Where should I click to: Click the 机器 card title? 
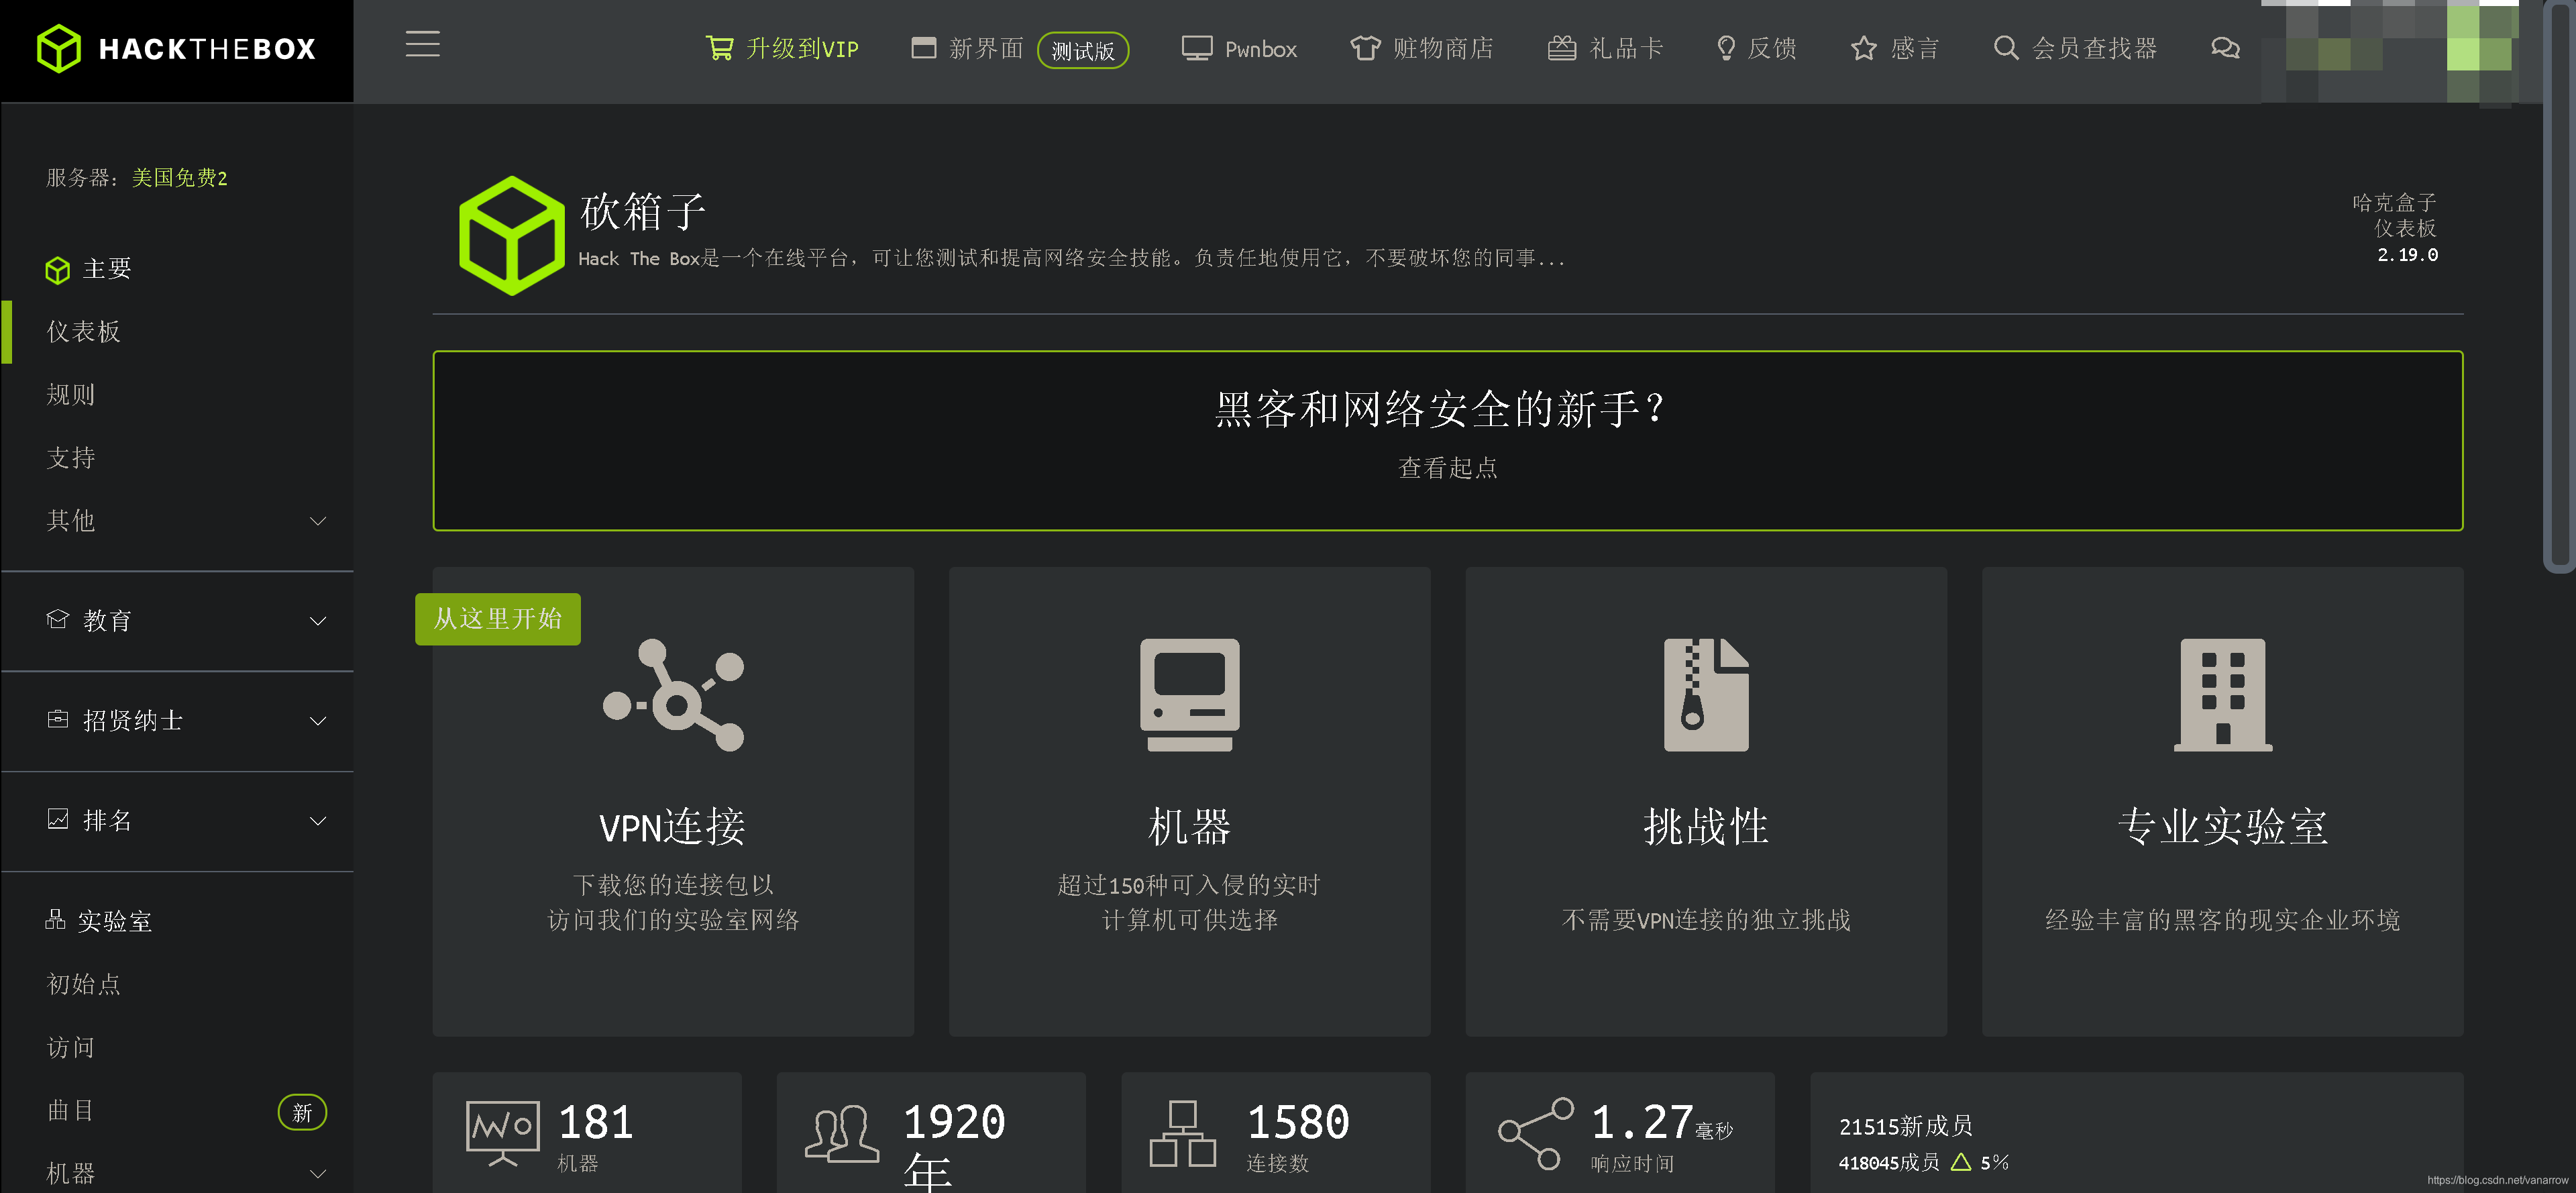(x=1189, y=826)
